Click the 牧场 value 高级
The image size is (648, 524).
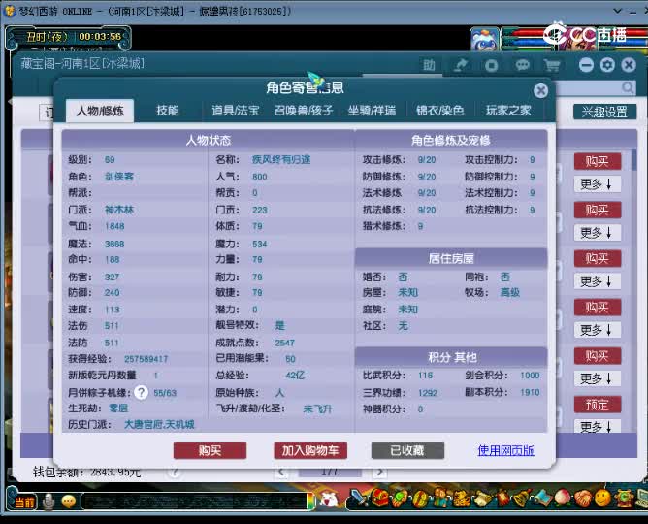click(510, 293)
